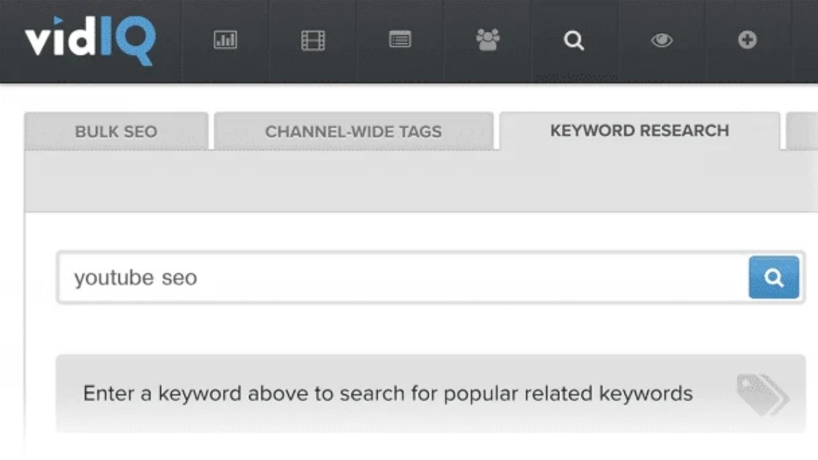Open the people group icon
Viewport: 818px width, 460px height.
(x=488, y=41)
